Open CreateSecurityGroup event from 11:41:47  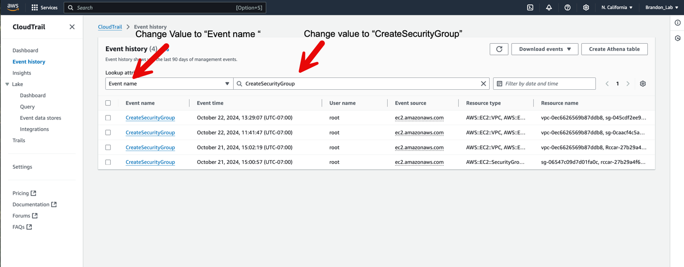click(150, 133)
